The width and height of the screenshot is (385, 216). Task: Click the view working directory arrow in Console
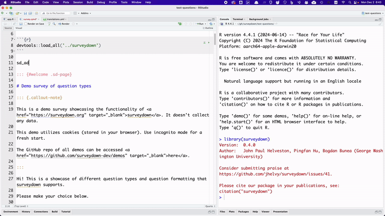[276, 24]
